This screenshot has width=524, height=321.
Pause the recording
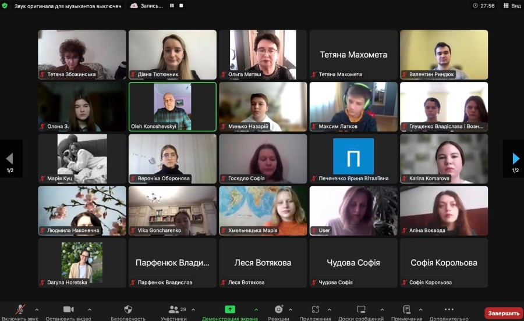(x=172, y=6)
